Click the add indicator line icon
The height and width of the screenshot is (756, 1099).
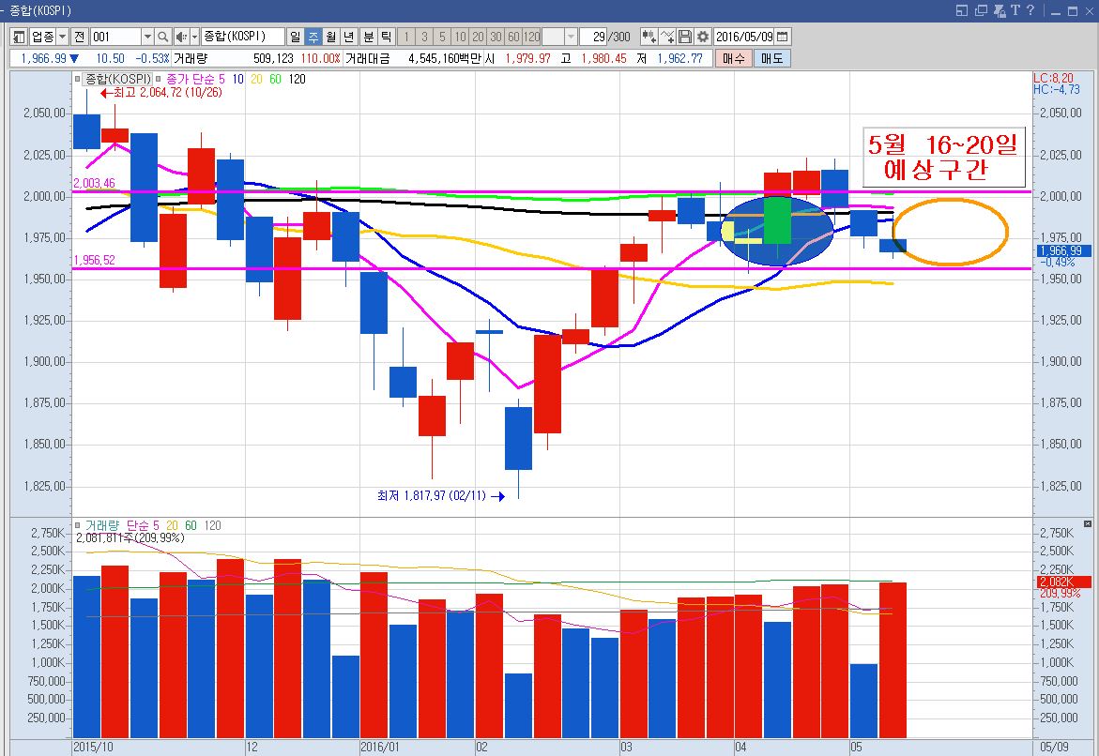tap(667, 37)
